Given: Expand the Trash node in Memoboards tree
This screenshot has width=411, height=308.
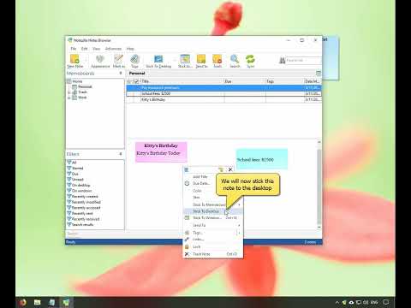Looking at the screenshot, I should click(68, 92).
